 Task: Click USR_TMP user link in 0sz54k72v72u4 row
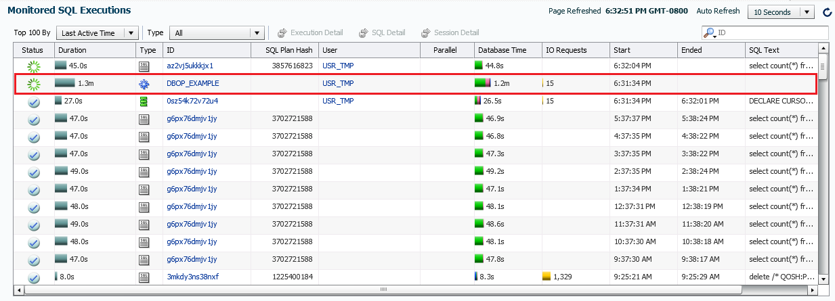[x=338, y=101]
